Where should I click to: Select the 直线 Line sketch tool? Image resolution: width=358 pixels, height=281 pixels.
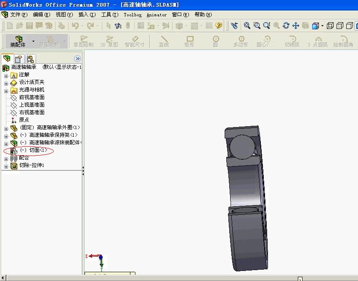(164, 41)
